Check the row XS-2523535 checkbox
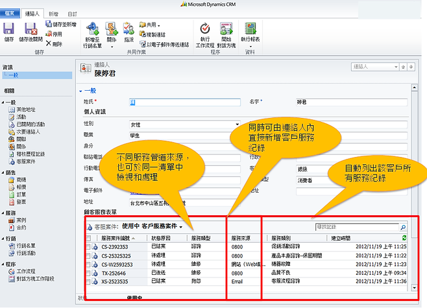This screenshot has width=427, height=308. click(88, 281)
